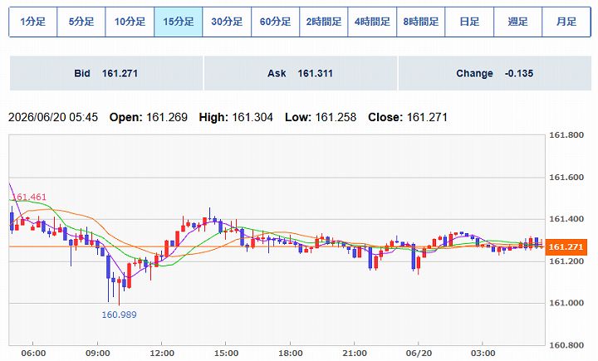Click the 06/20 date axis label

(x=419, y=354)
